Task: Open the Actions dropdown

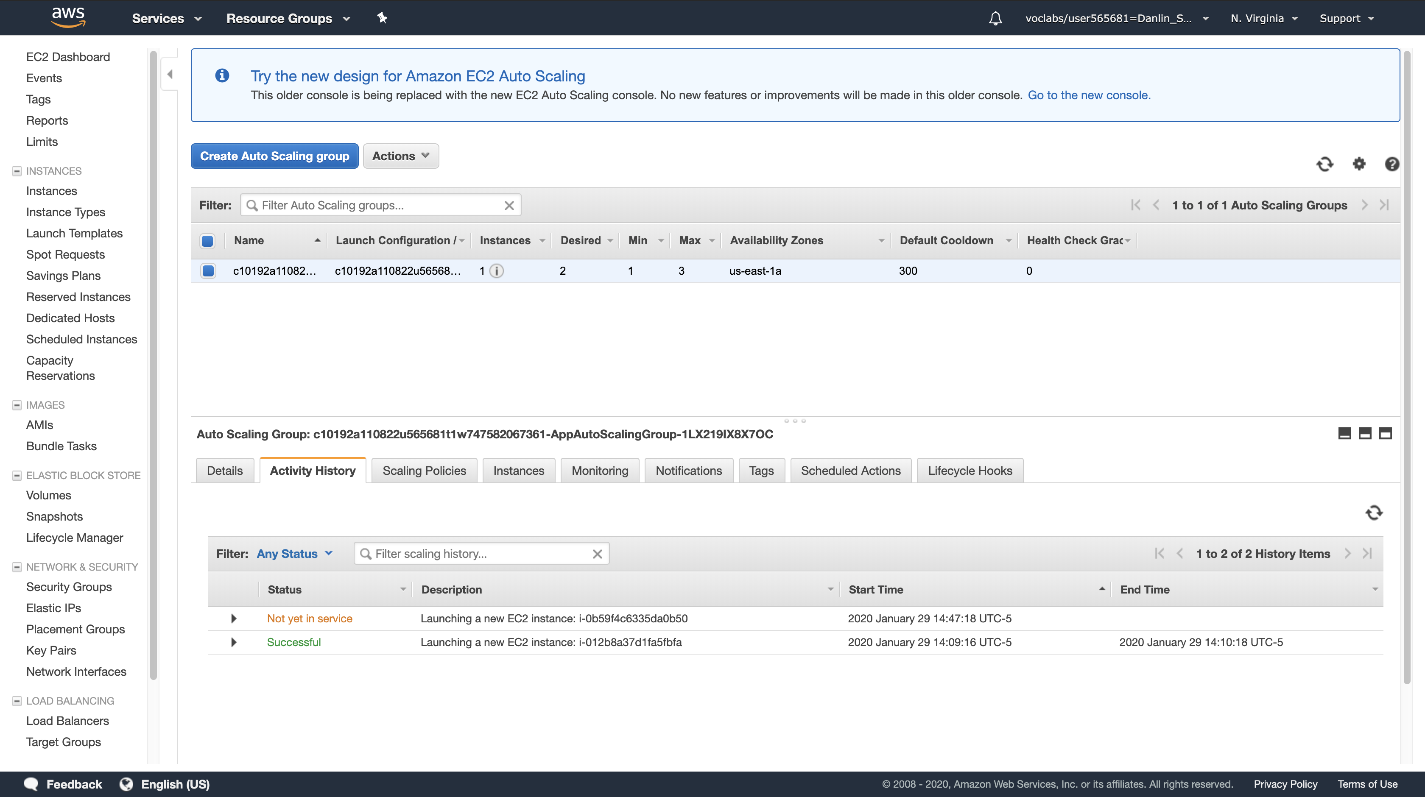Action: coord(400,156)
